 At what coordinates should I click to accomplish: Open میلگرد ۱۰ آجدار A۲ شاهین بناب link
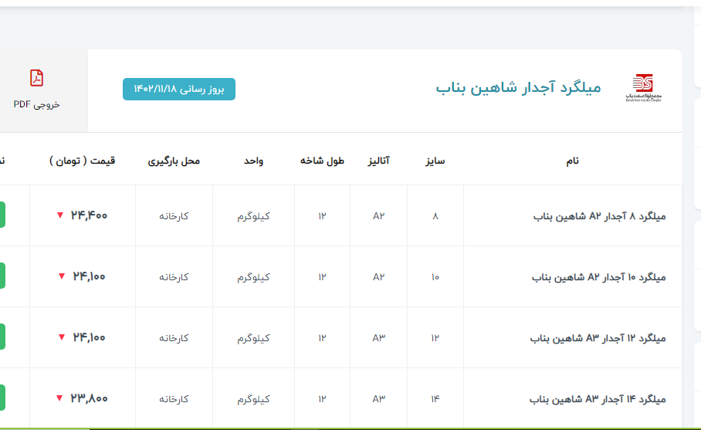(598, 277)
